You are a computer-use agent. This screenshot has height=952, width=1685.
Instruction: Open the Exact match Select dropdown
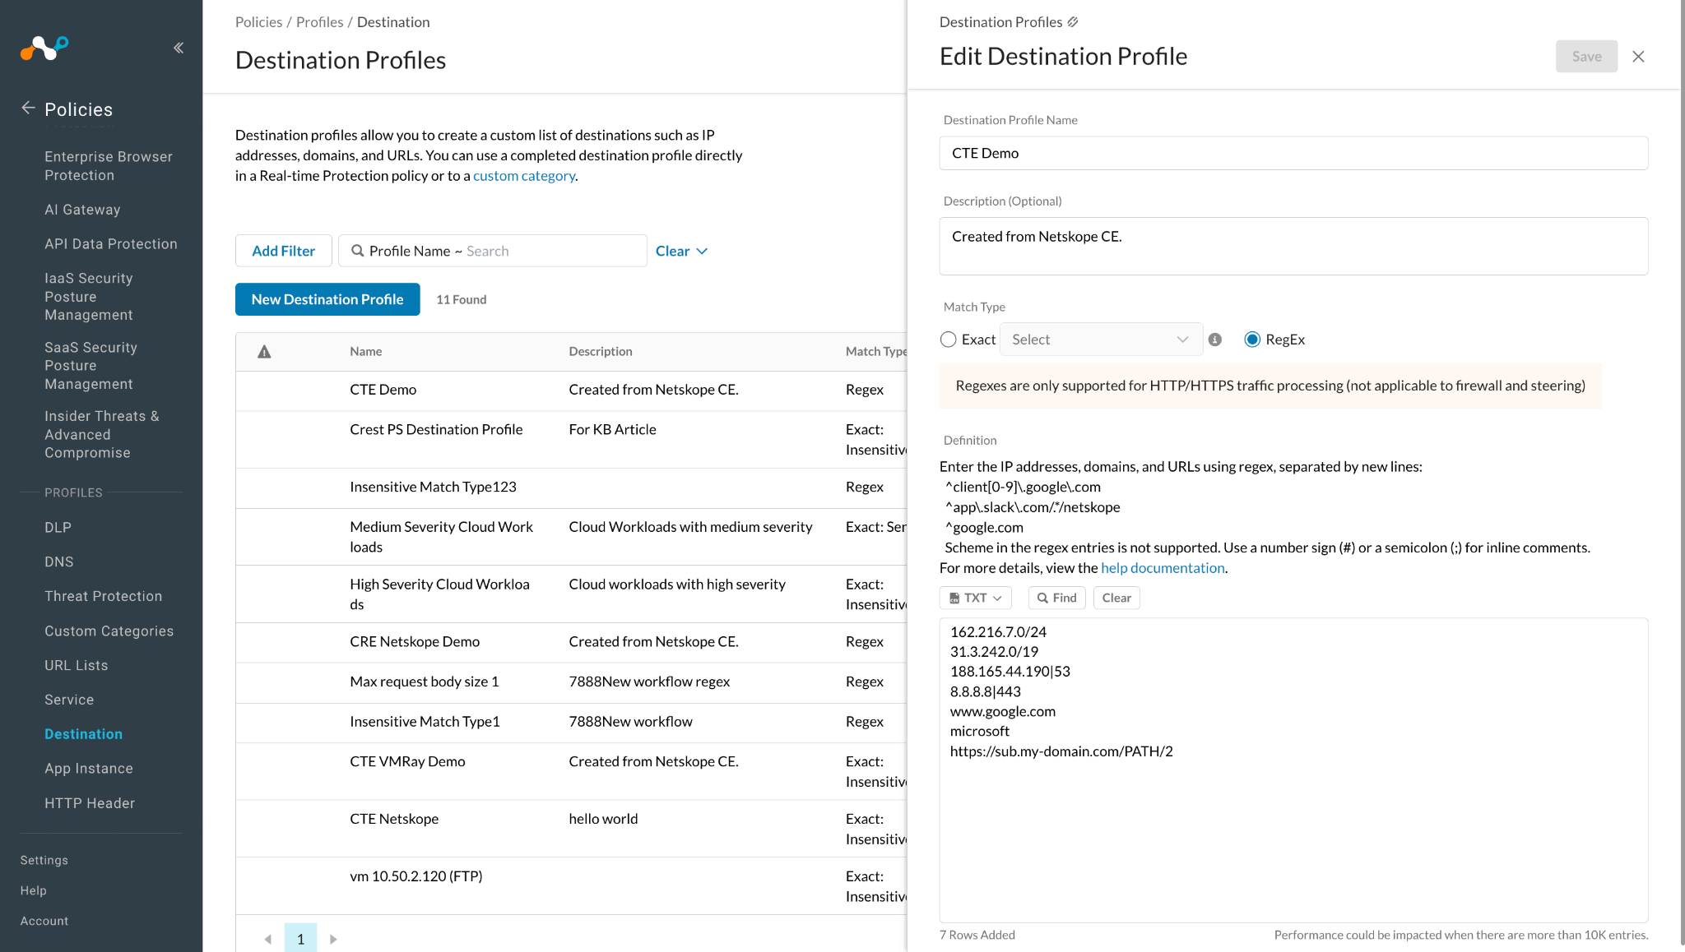[1101, 340]
